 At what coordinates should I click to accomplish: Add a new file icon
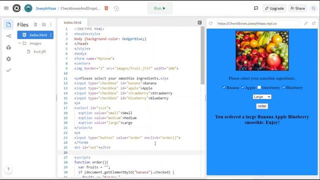pyautogui.click(x=35, y=24)
